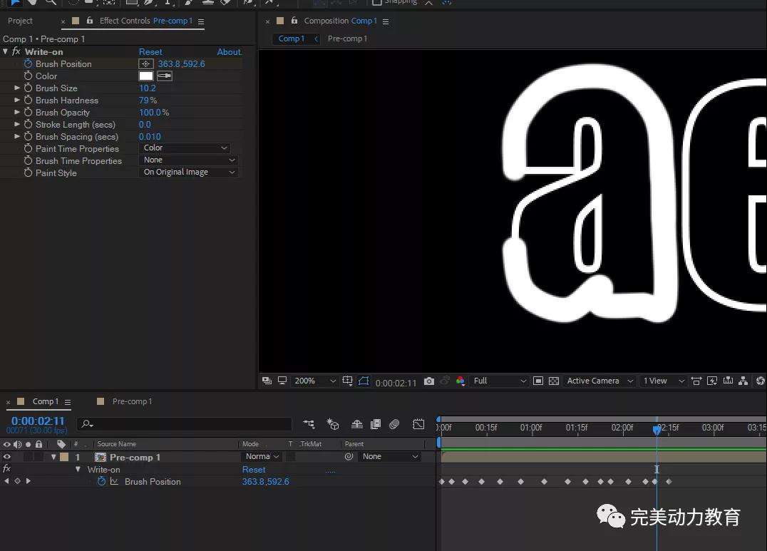Open the Paint Style dropdown
The image size is (767, 551).
188,172
